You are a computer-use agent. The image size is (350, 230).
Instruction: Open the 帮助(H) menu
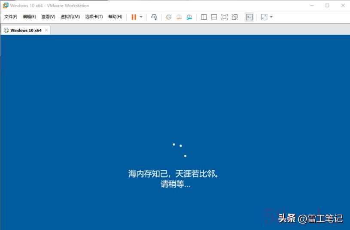tap(115, 17)
